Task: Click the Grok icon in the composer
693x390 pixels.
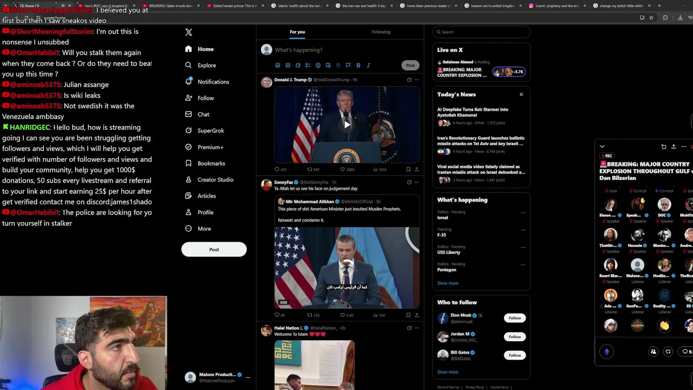Action: (x=298, y=66)
